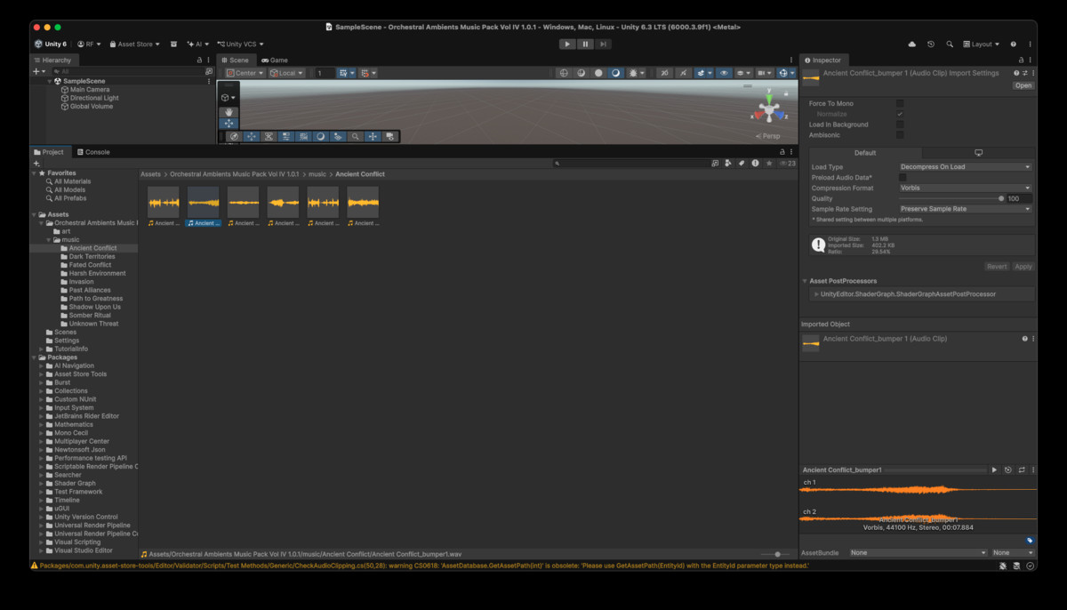Open the Scene camera settings dropdown
Viewport: 1067px width, 610px height.
point(765,73)
